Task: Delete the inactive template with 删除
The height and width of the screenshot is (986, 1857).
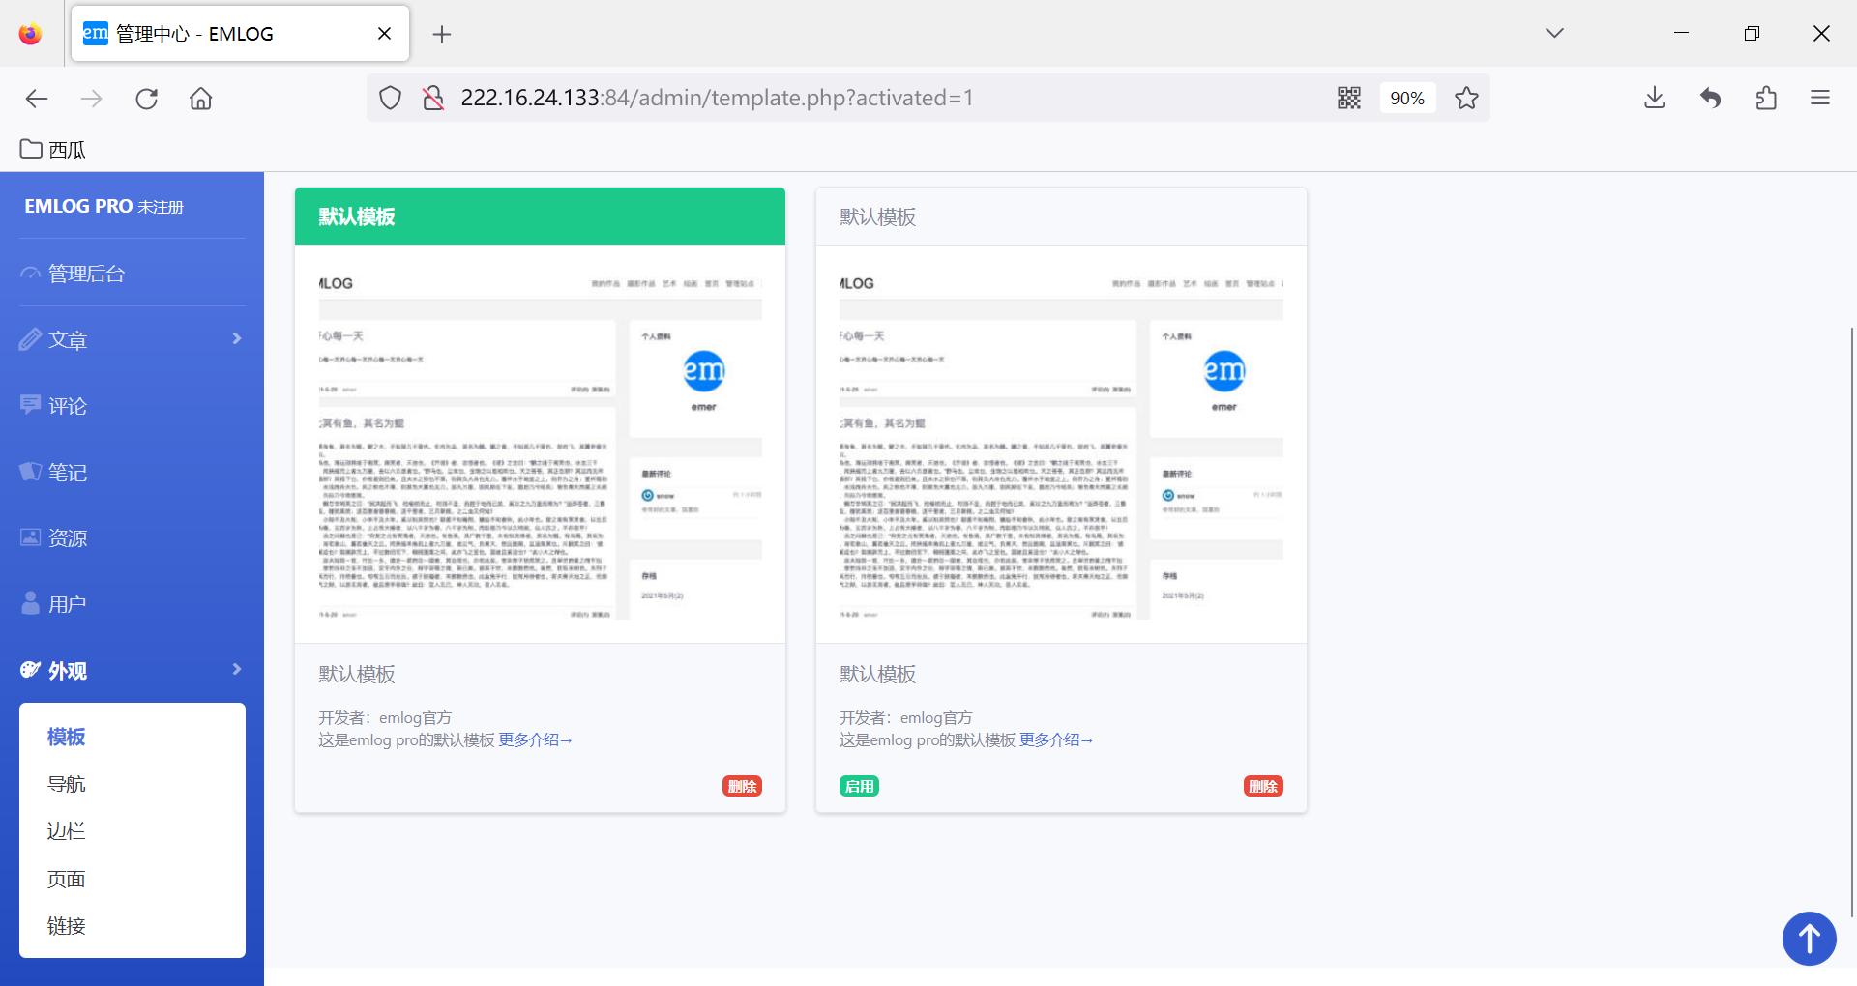Action: pyautogui.click(x=1263, y=786)
